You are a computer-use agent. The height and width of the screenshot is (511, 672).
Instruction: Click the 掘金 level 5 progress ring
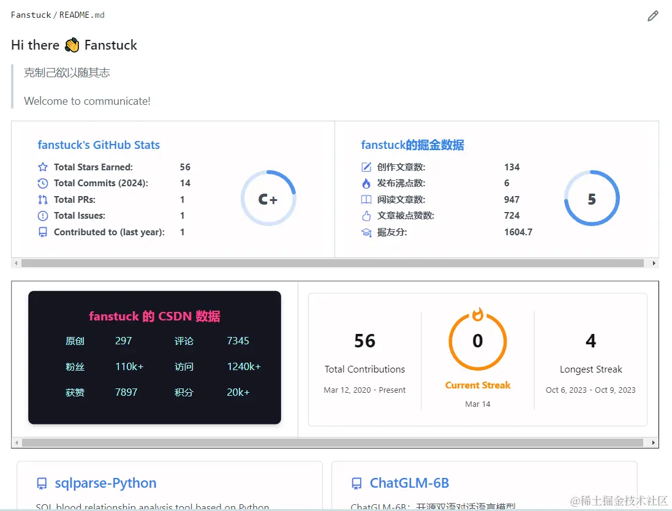click(x=592, y=199)
